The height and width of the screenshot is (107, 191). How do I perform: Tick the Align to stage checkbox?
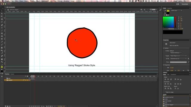click(165, 92)
